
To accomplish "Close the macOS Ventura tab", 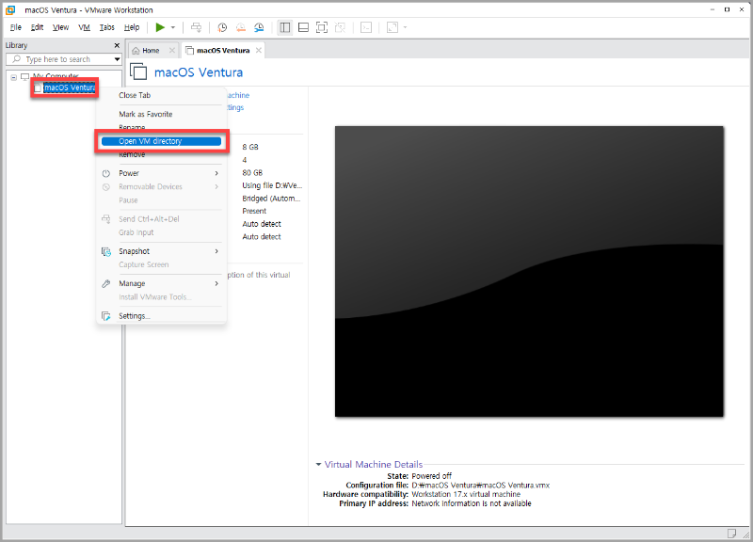I will pos(259,51).
